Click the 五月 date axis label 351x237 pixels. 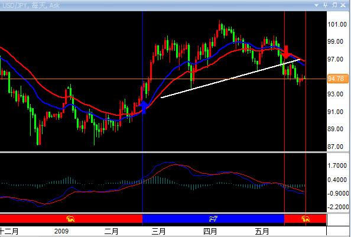coord(262,231)
